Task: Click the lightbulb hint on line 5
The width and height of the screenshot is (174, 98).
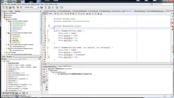Action: pos(45,19)
